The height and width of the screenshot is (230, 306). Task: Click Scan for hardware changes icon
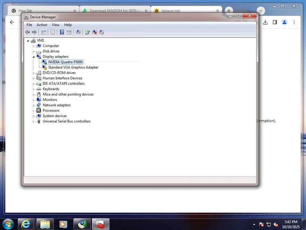78,32
